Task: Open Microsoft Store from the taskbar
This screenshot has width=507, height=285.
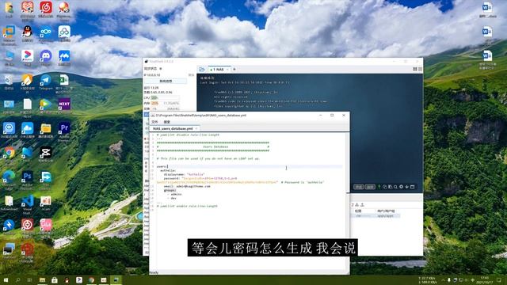Action: [x=55, y=279]
